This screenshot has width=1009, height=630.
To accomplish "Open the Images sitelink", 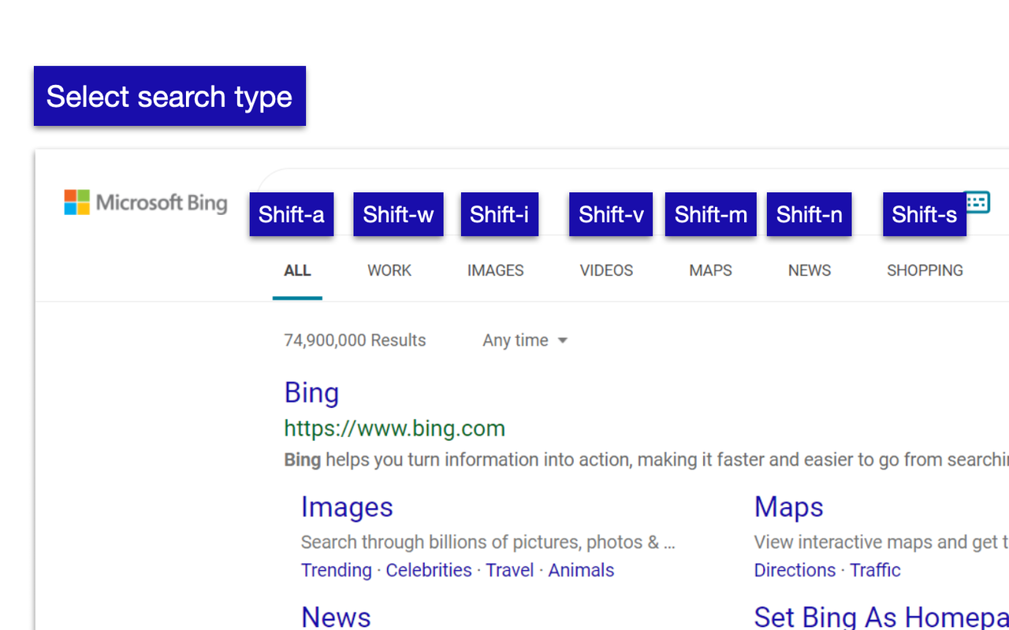I will [x=347, y=507].
